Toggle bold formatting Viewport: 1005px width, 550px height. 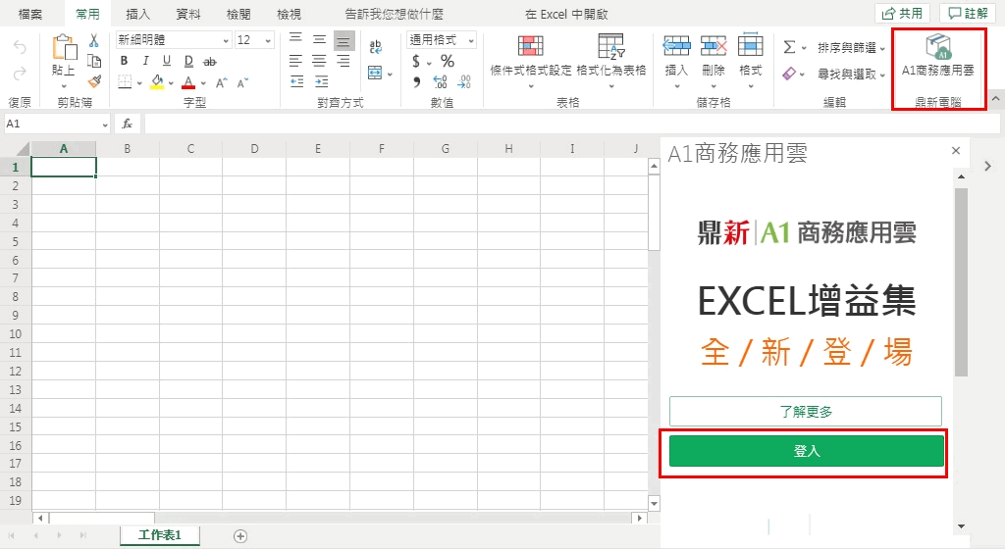pyautogui.click(x=125, y=61)
